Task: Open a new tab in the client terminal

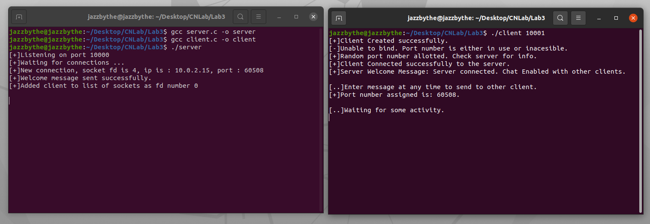Action: (339, 18)
